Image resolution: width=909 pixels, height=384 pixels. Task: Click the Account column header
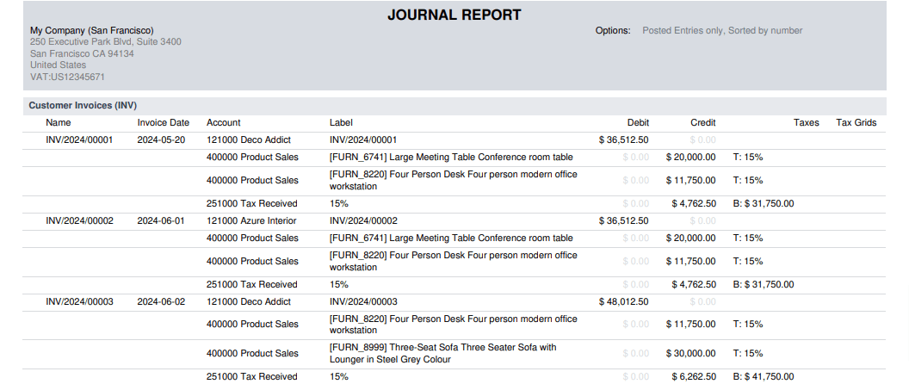point(223,122)
